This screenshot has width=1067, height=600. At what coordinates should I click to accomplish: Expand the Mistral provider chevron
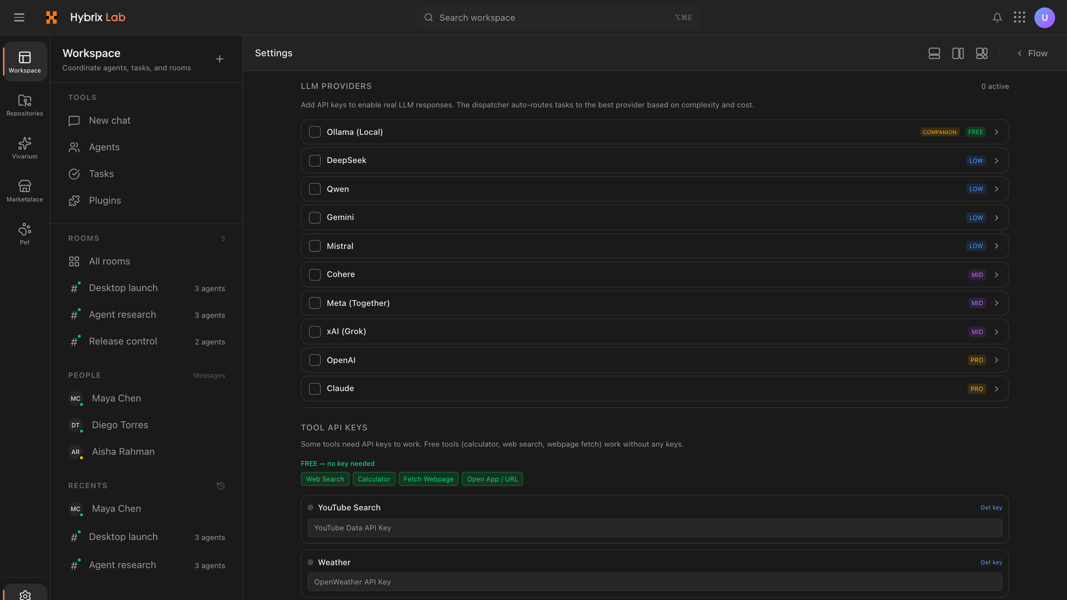click(x=997, y=246)
